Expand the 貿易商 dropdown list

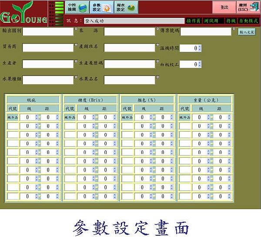pos(76,45)
